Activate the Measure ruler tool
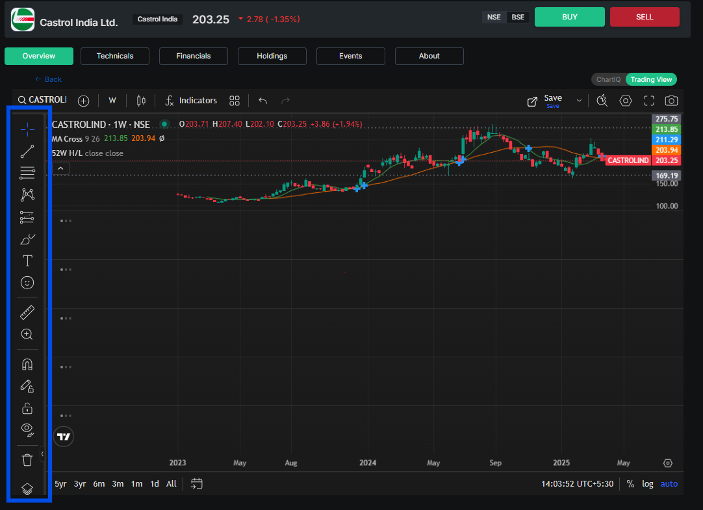Image resolution: width=703 pixels, height=510 pixels. pyautogui.click(x=27, y=312)
